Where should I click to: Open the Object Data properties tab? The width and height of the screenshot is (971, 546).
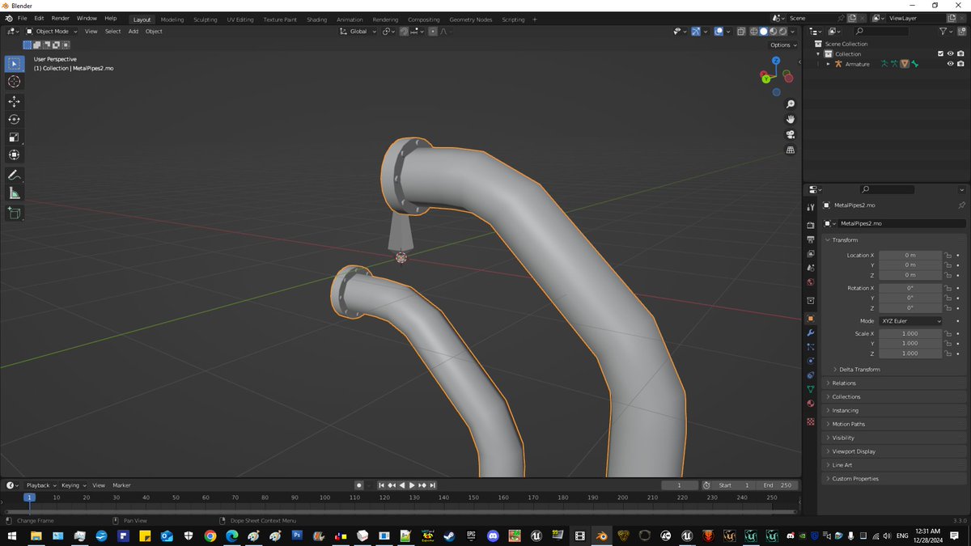click(810, 389)
